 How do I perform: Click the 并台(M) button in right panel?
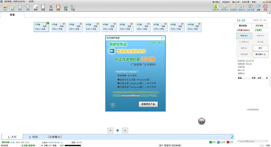260,42
